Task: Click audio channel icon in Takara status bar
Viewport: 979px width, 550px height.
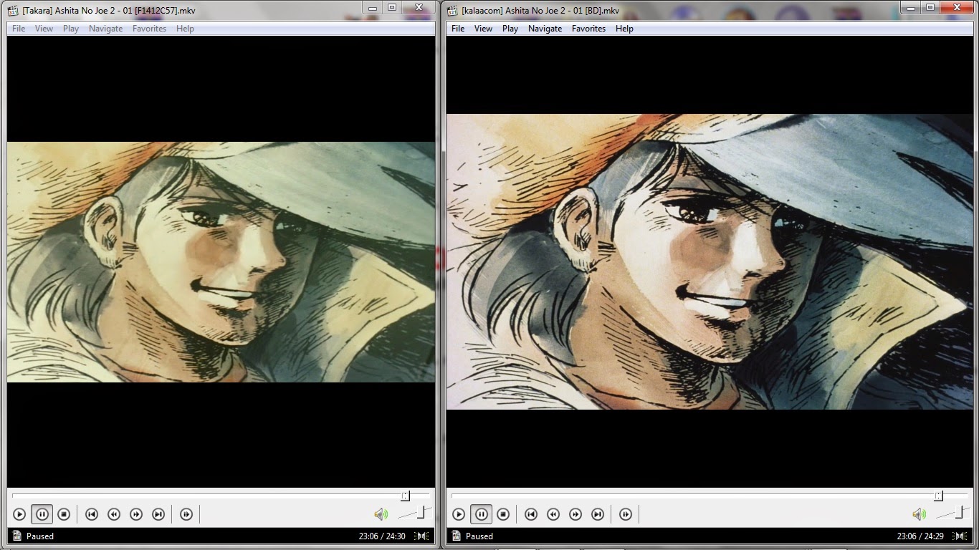Action: point(423,536)
